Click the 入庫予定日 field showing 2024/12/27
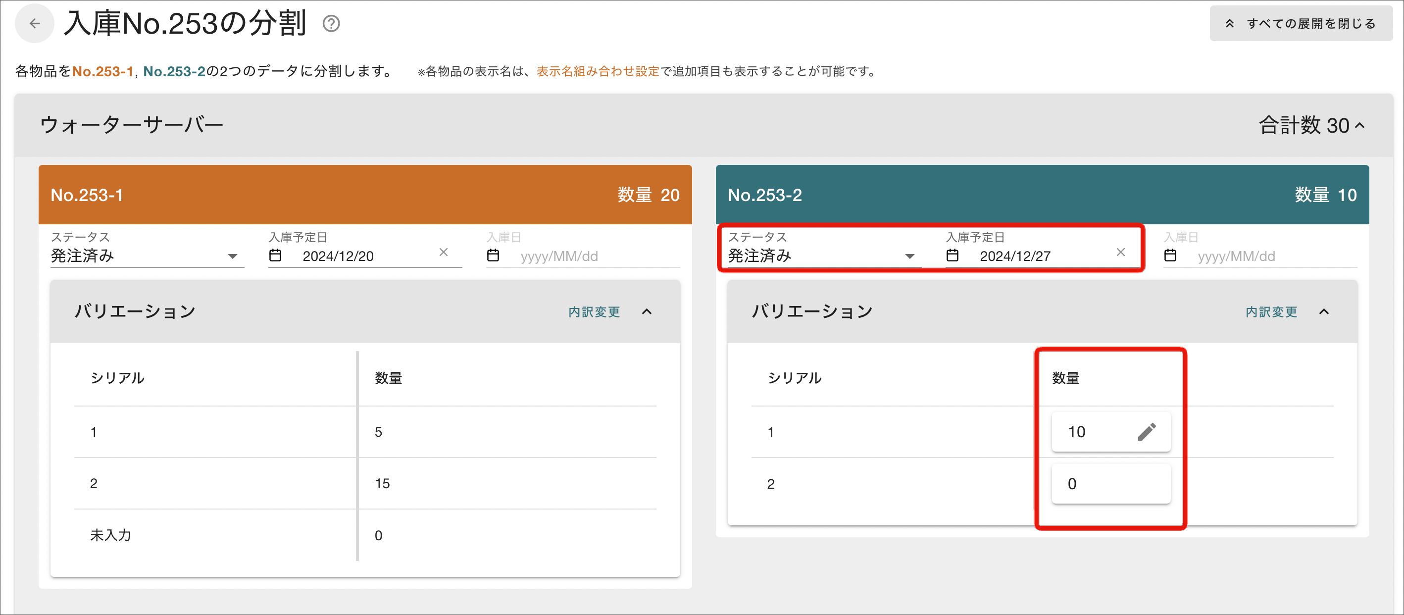Image resolution: width=1404 pixels, height=615 pixels. pyautogui.click(x=1042, y=256)
